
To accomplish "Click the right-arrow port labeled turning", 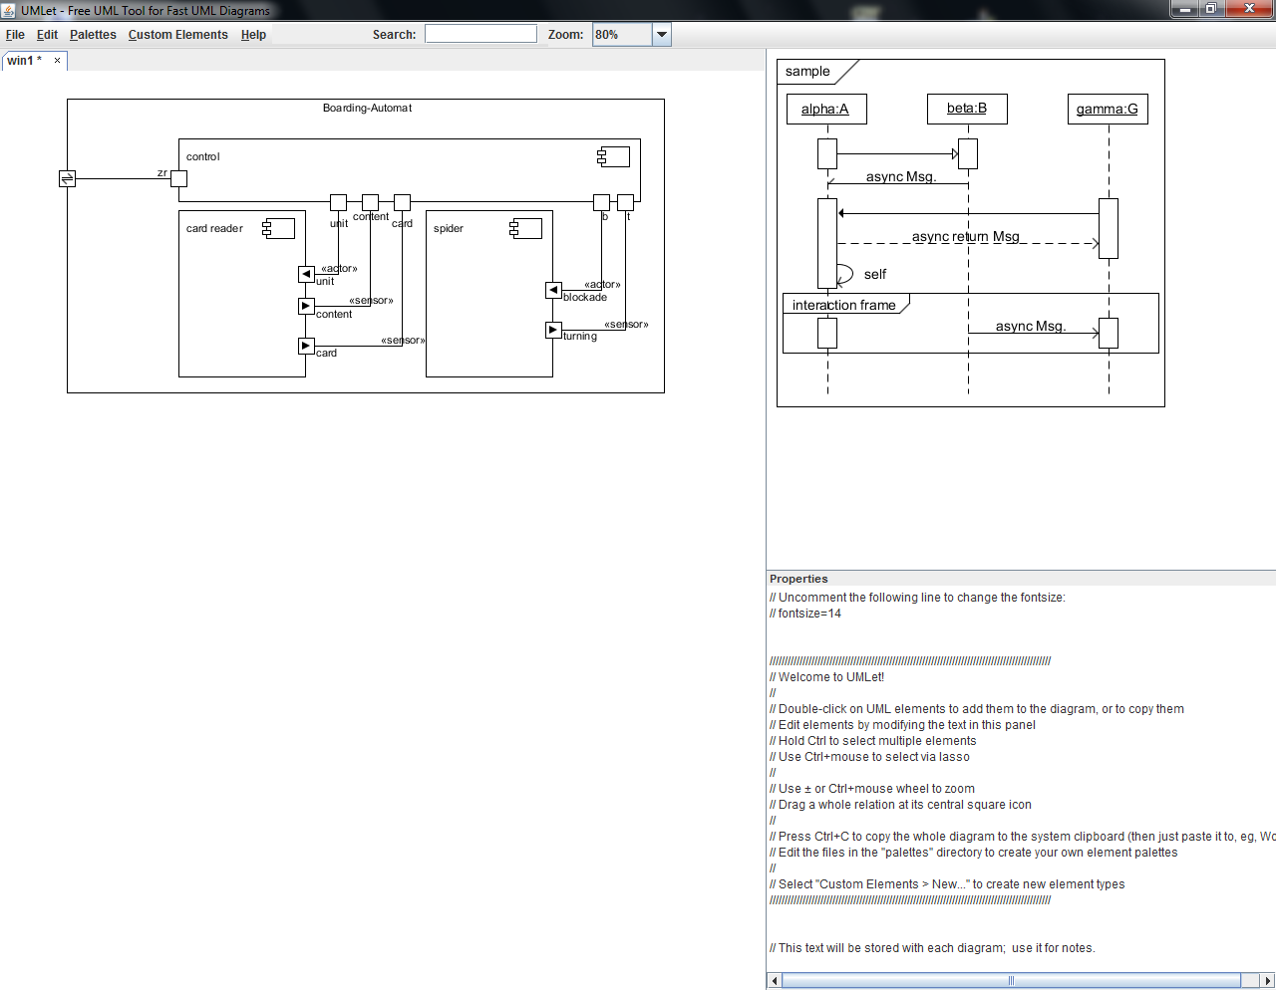I will pyautogui.click(x=553, y=330).
